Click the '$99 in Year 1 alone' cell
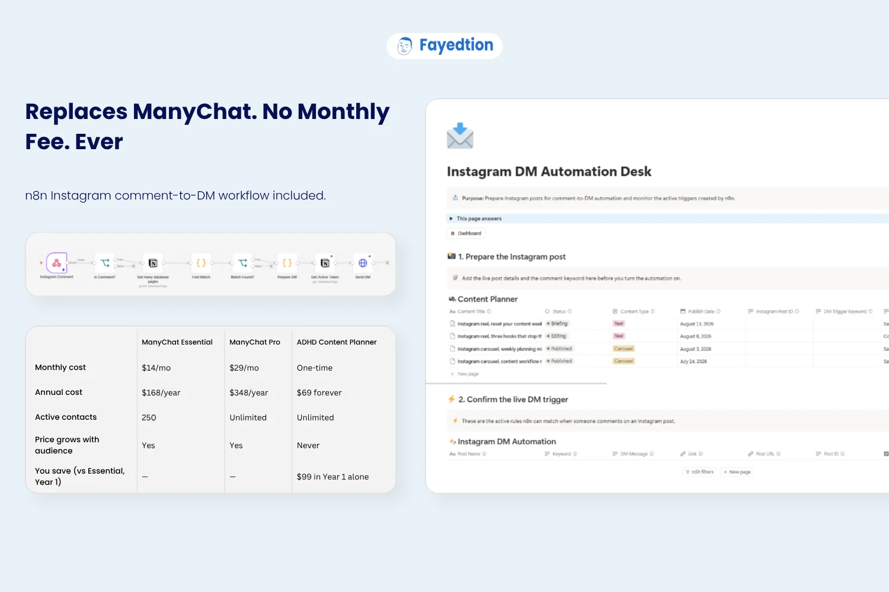Viewport: 889px width, 592px height. tap(333, 477)
